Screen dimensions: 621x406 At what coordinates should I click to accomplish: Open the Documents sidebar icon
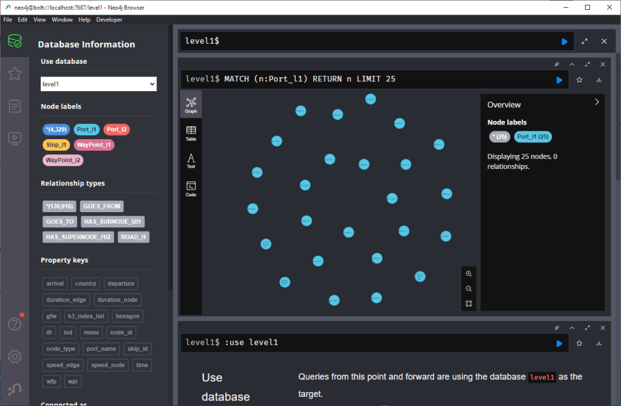click(15, 106)
